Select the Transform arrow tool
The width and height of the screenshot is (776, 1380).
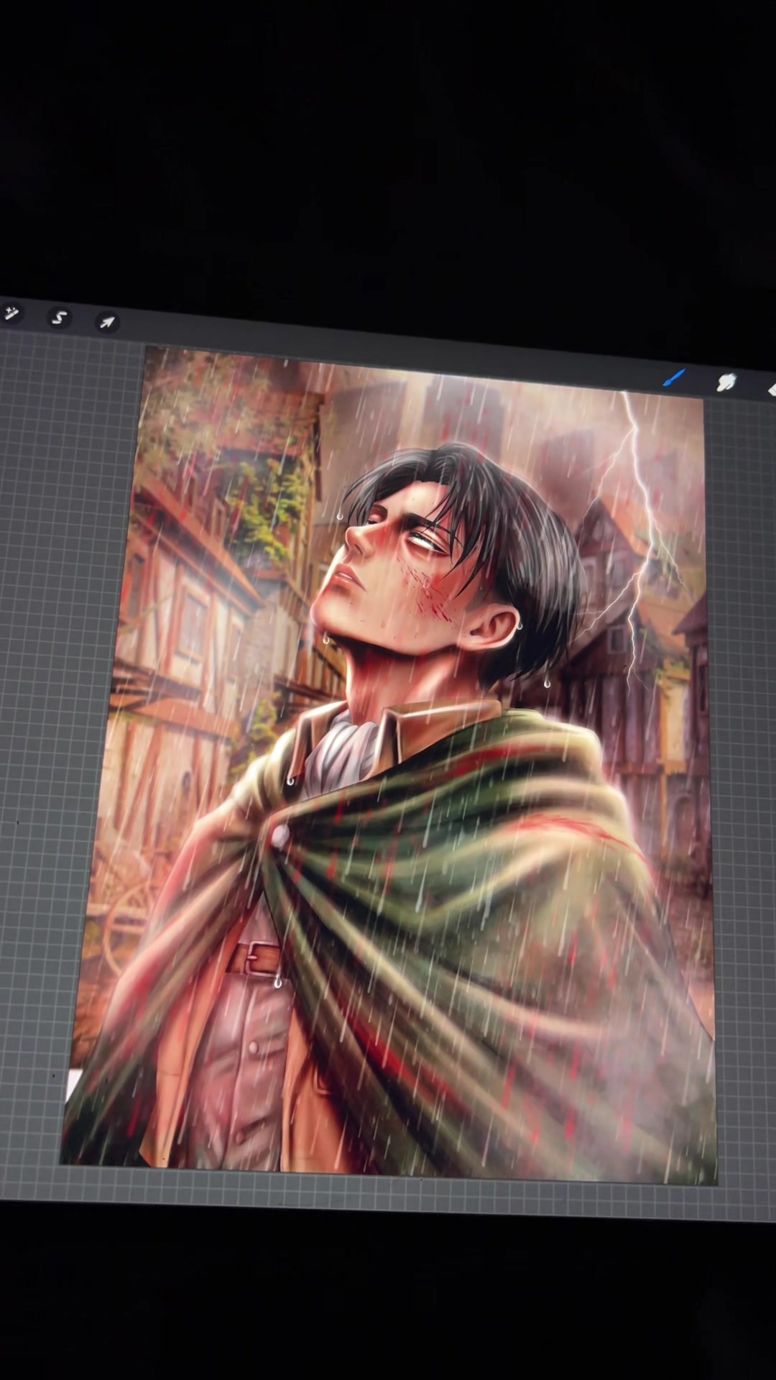click(x=107, y=323)
